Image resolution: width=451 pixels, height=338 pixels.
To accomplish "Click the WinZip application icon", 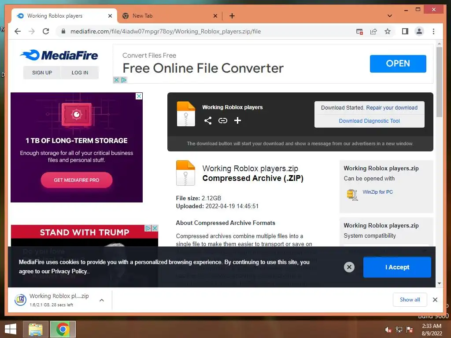I will click(x=352, y=195).
